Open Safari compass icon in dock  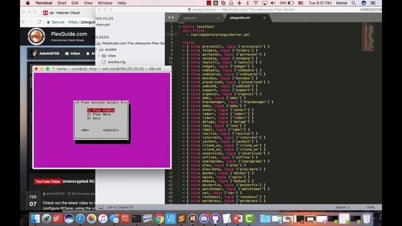point(80,218)
